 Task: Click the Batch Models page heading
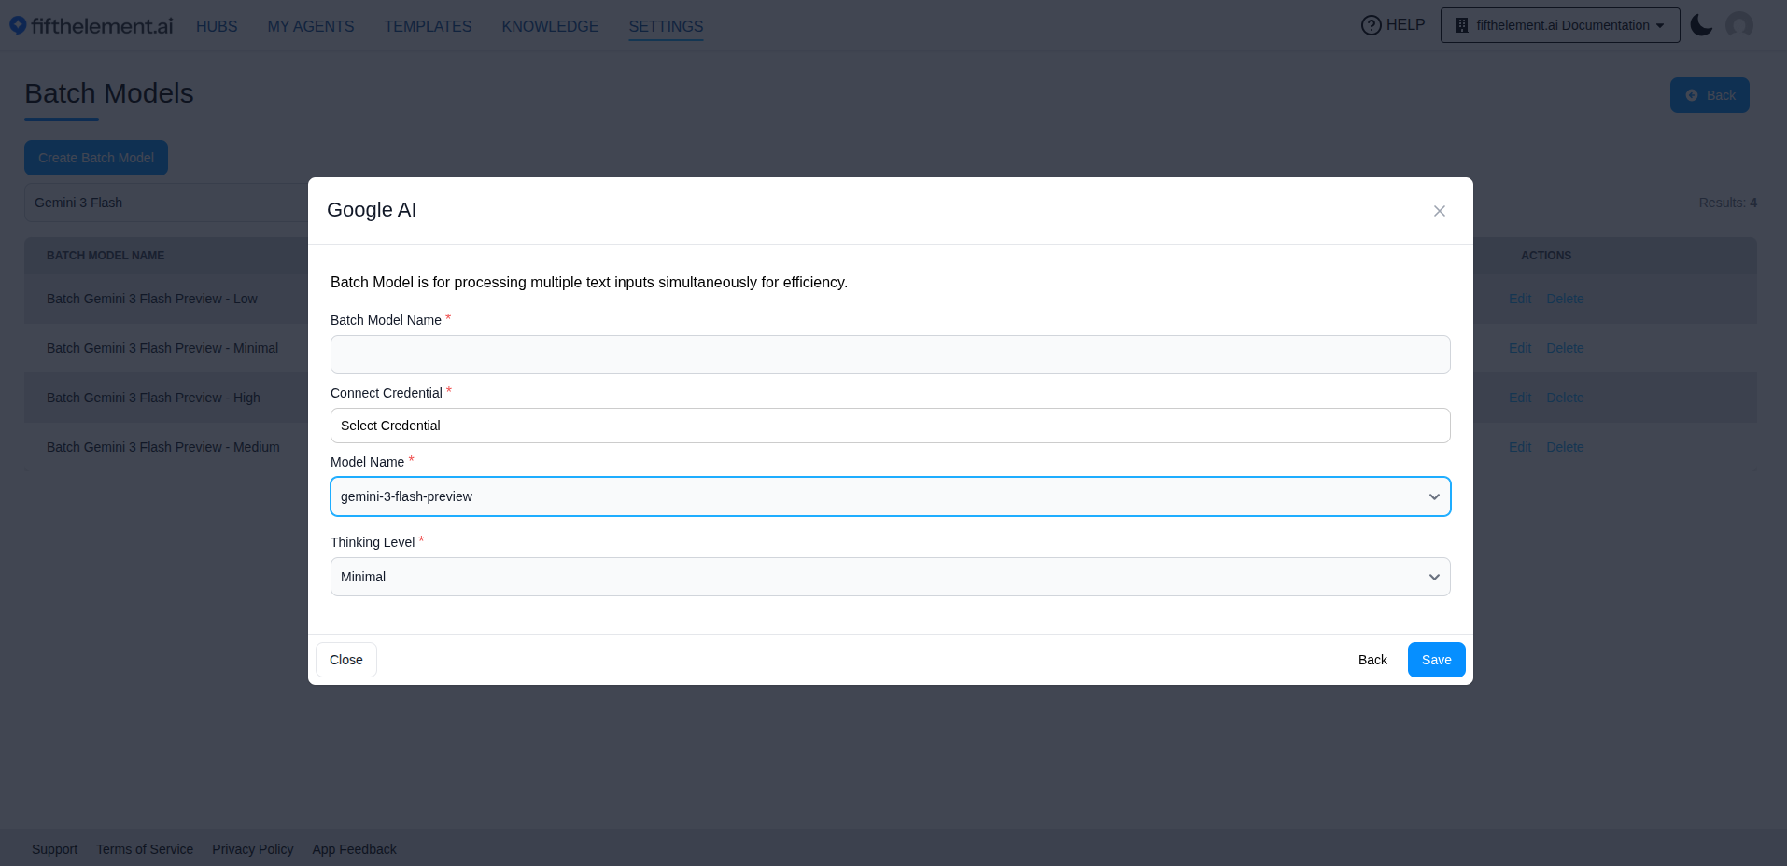point(109,93)
